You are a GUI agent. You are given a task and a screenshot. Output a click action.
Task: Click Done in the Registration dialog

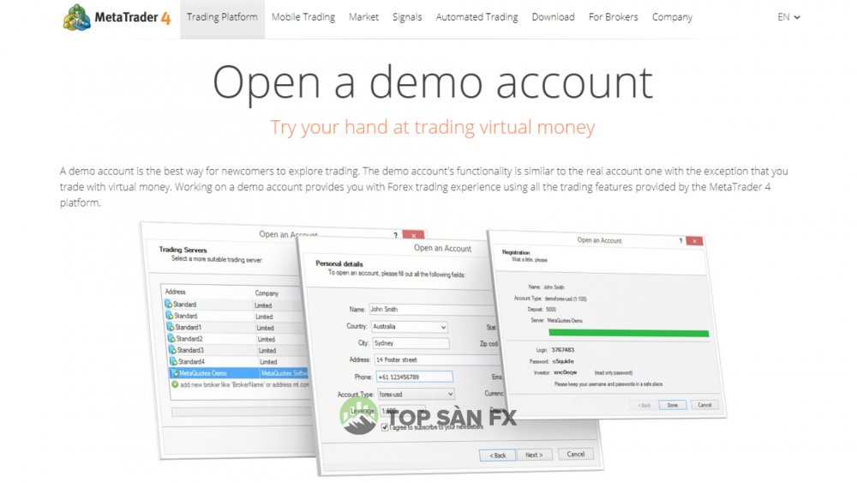(x=672, y=405)
